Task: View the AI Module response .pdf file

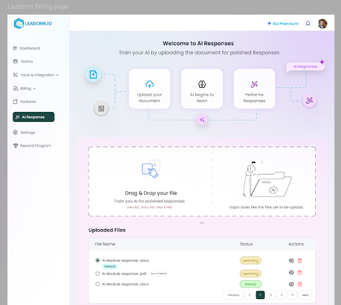Action: pyautogui.click(x=291, y=272)
